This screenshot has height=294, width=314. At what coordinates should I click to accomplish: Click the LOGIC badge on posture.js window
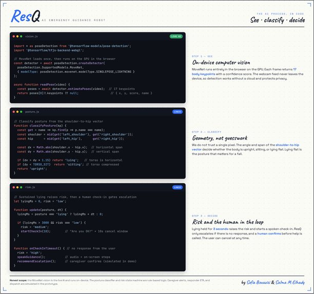pos(178,112)
